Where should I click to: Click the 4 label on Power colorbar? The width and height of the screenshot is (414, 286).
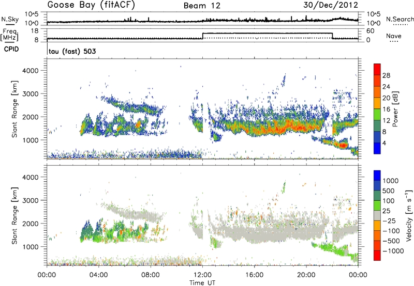pos(384,143)
